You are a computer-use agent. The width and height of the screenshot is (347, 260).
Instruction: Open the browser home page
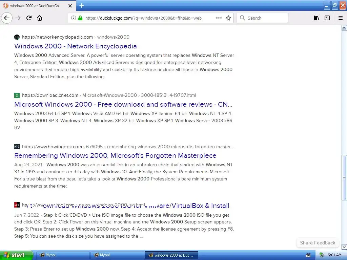pyautogui.click(x=40, y=18)
